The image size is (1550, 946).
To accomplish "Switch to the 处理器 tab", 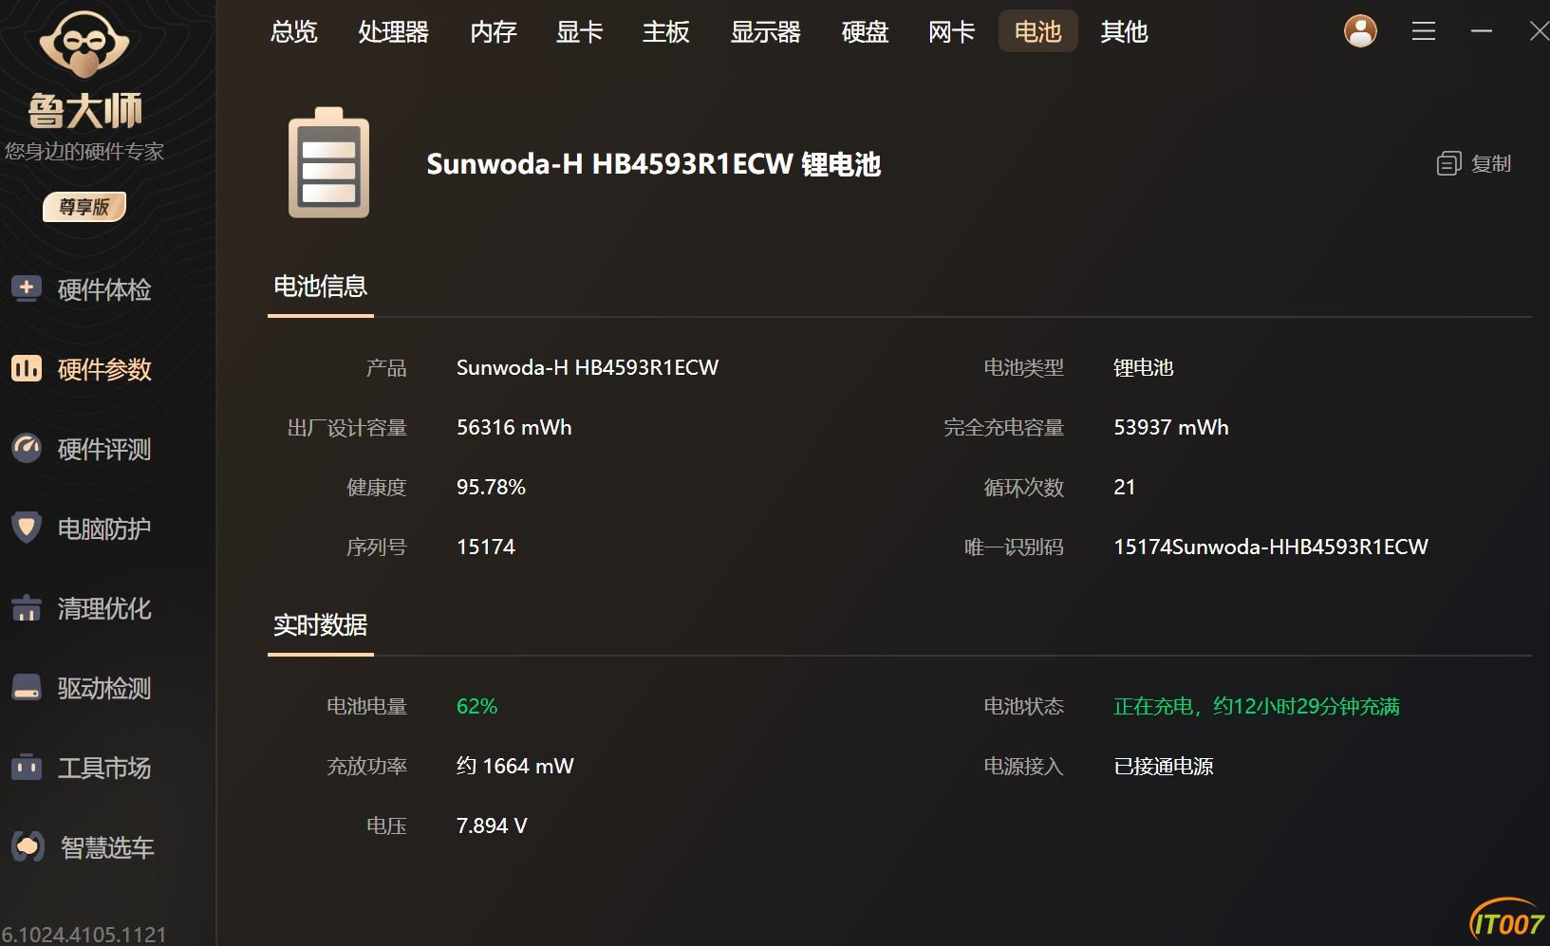I will click(x=394, y=32).
